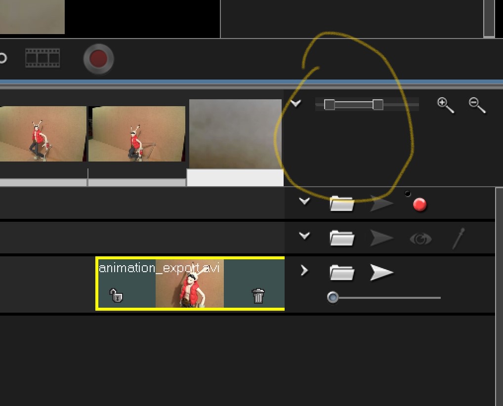The width and height of the screenshot is (503, 406).
Task: Toggle the eye visibility icon
Action: 421,239
